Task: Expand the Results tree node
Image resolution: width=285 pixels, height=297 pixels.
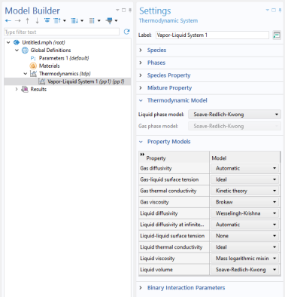Action: coord(17,89)
